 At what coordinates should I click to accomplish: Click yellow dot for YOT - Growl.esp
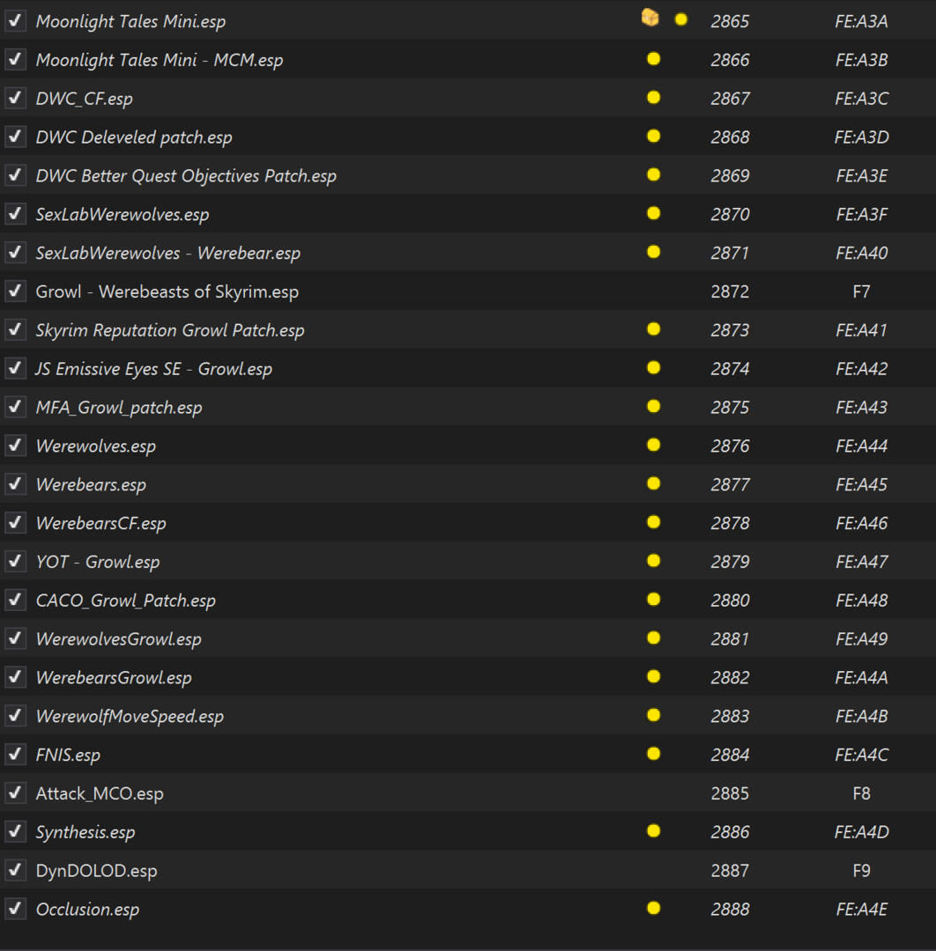pos(654,561)
